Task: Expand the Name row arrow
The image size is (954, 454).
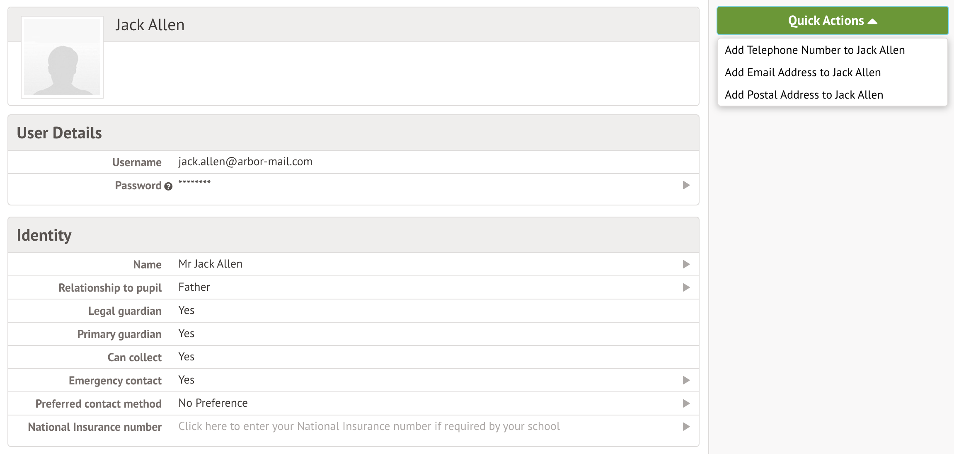Action: (686, 264)
